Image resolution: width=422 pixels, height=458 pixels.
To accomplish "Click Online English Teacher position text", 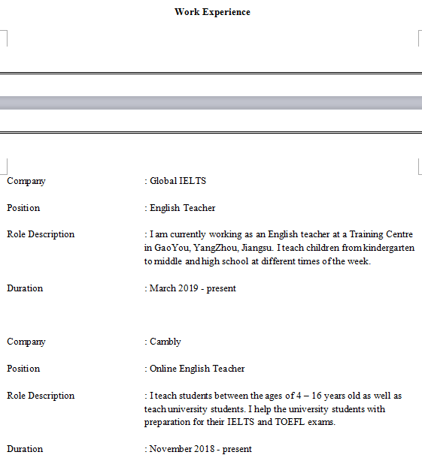I will point(197,369).
